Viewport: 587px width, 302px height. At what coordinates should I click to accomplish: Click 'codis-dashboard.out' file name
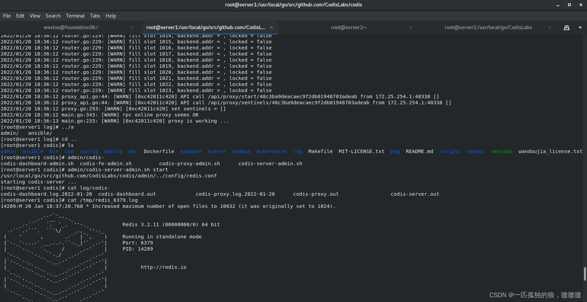coord(127,194)
